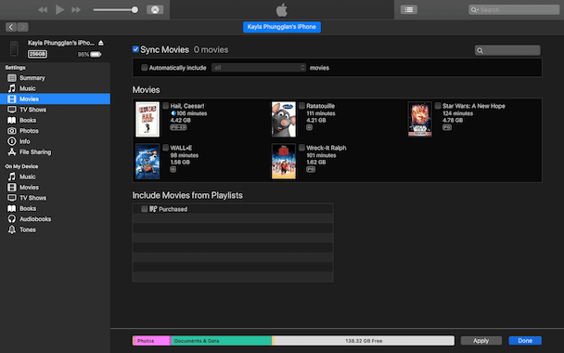Viewport: 564px width, 353px height.
Task: Click the rewind playback button
Action: tap(43, 9)
